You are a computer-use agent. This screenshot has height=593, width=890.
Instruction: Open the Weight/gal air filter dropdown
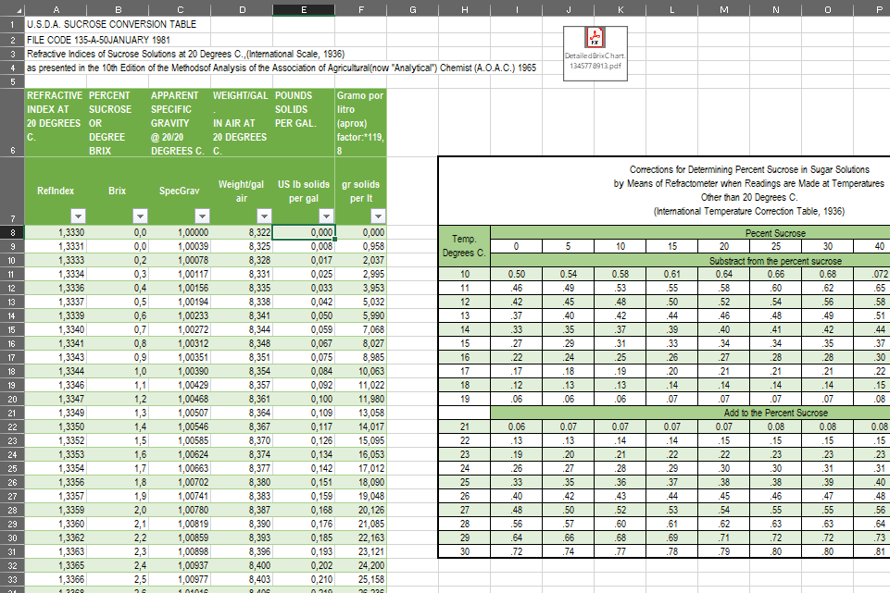coord(265,215)
